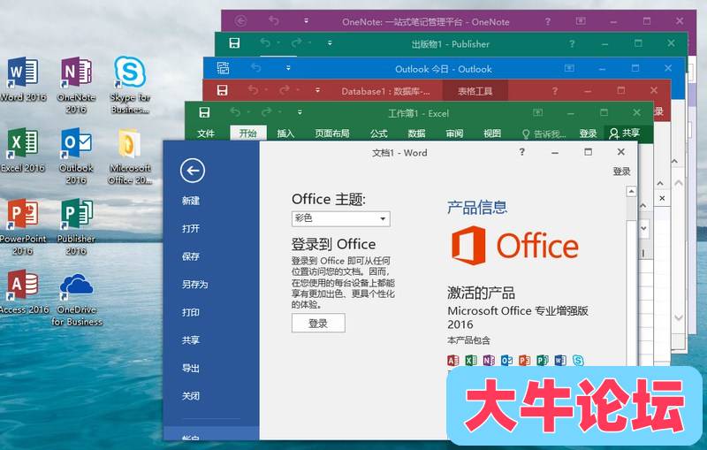Viewport: 707px width, 450px height.
Task: Expand Access quick access toolbar customize arrow
Action: (x=318, y=90)
